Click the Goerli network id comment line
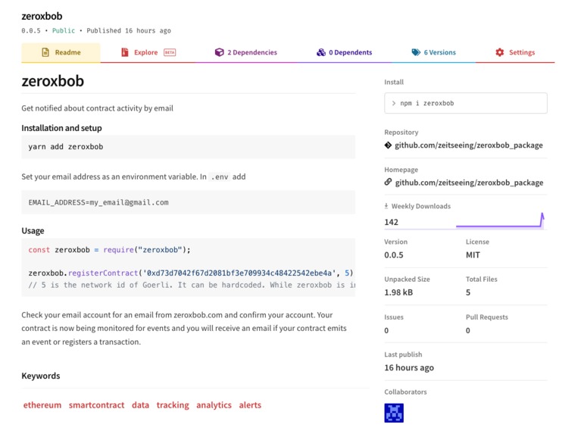 tap(192, 285)
